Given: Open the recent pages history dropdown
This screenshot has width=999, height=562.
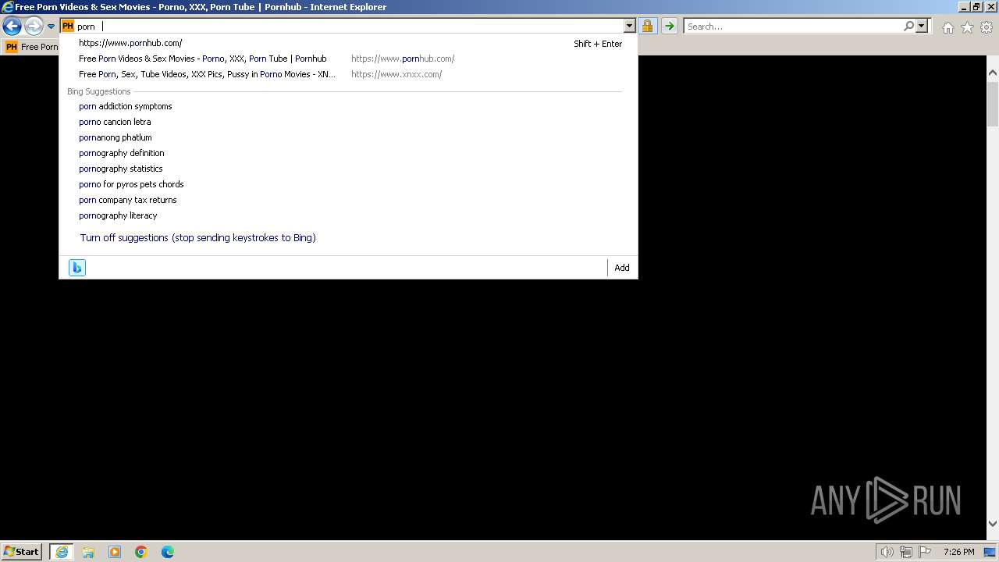Looking at the screenshot, I should pyautogui.click(x=52, y=27).
